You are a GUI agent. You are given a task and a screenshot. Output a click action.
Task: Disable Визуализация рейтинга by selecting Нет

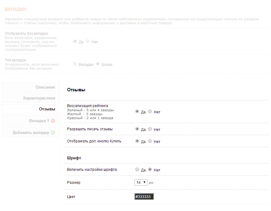coord(150,112)
